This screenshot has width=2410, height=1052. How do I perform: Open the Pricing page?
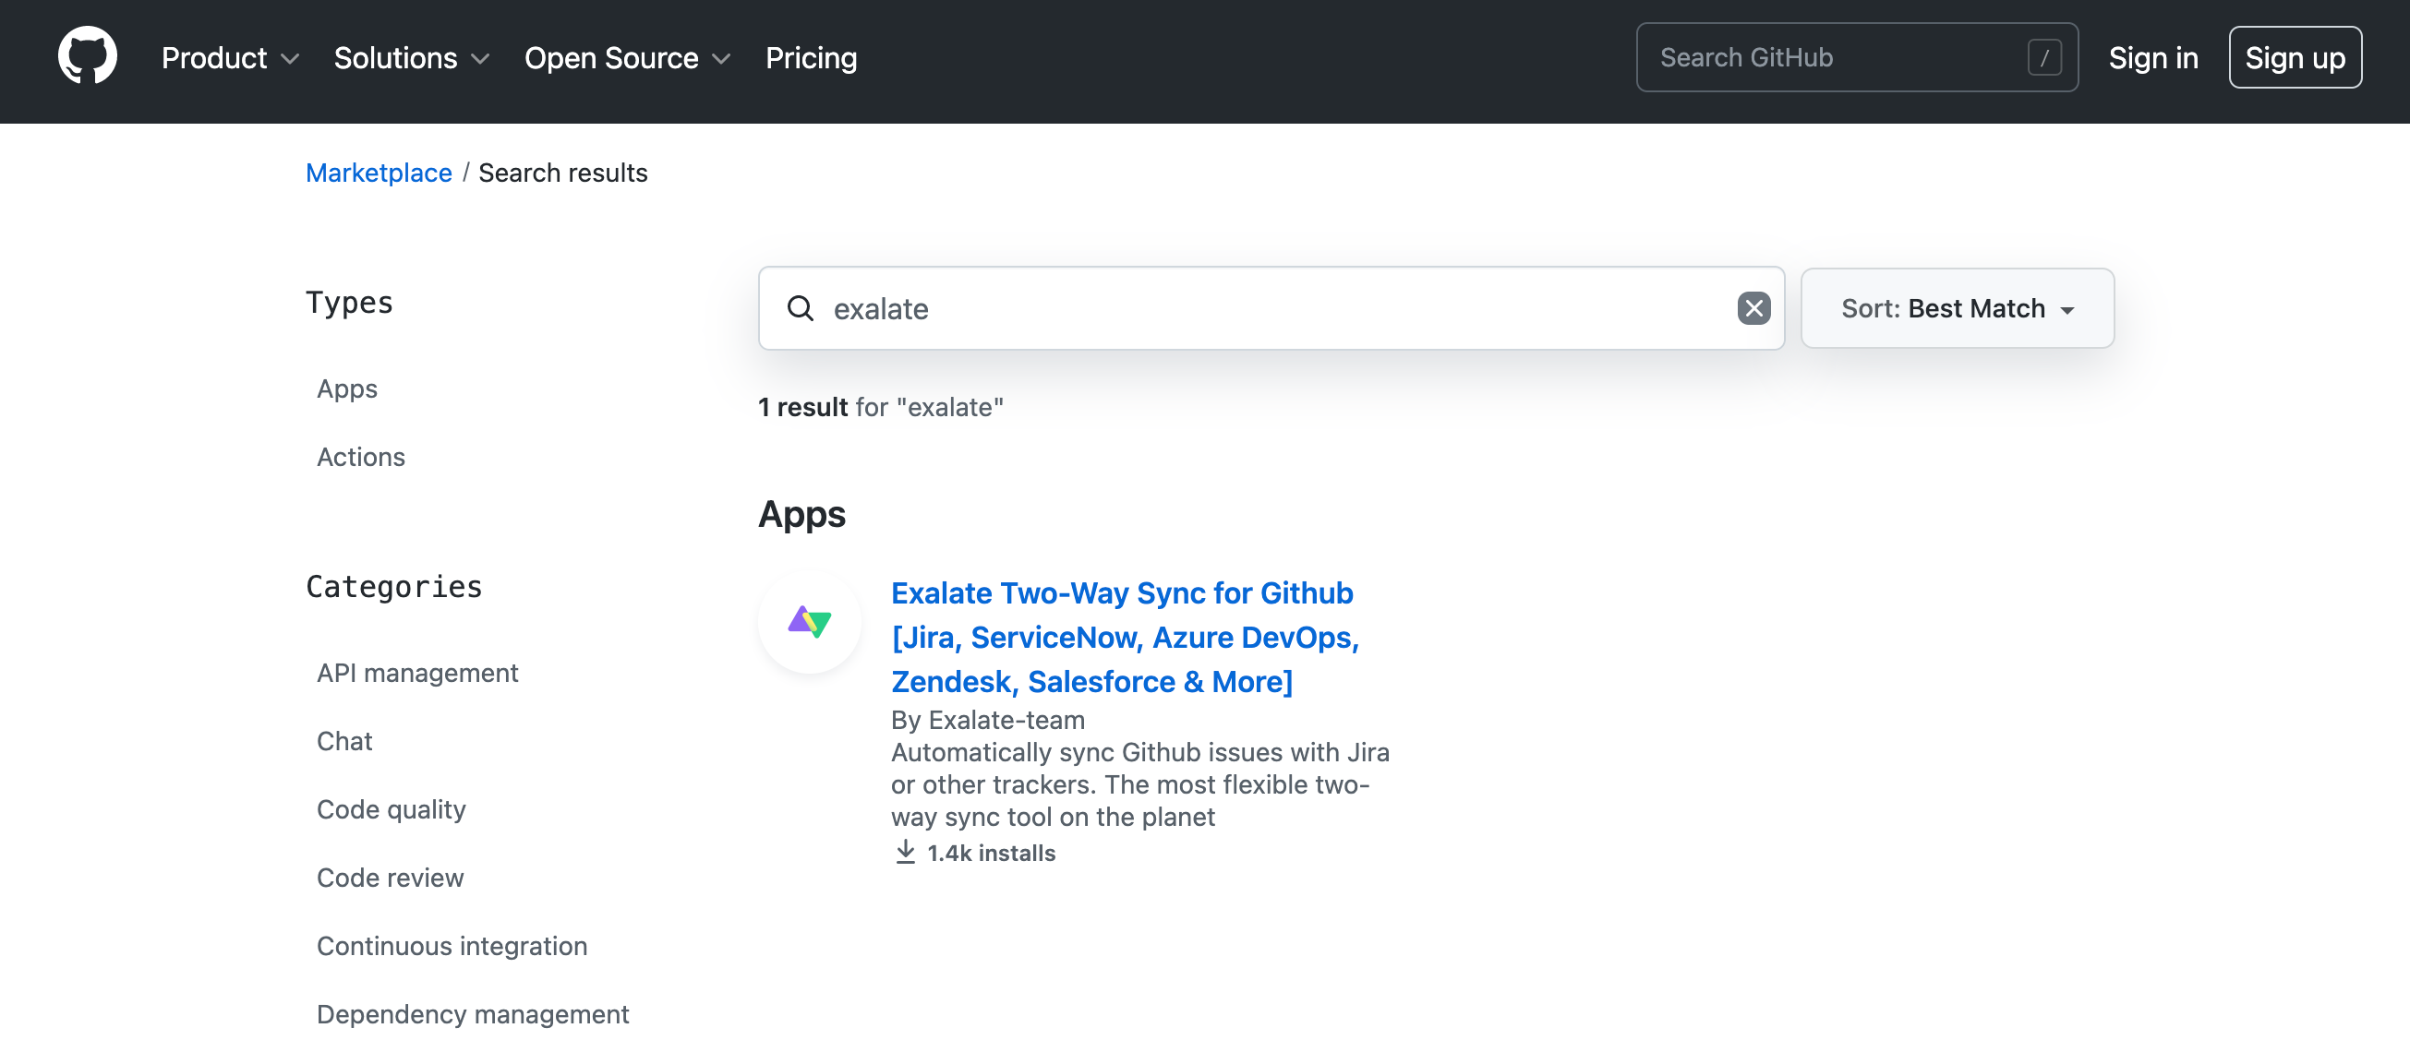810,58
